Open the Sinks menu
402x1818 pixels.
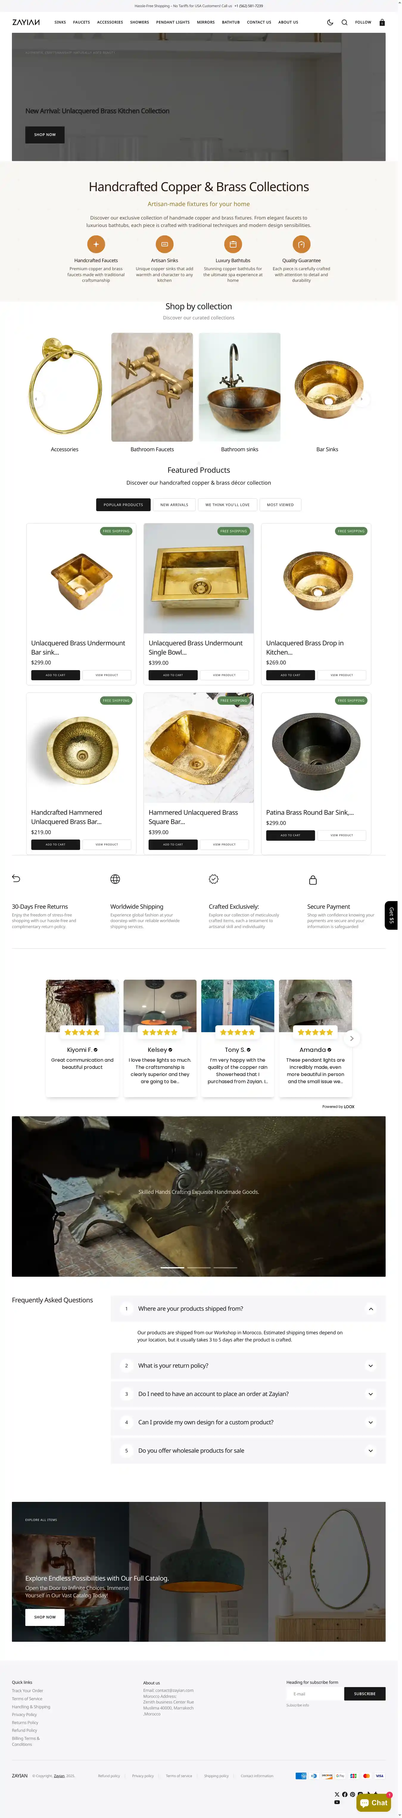click(60, 22)
